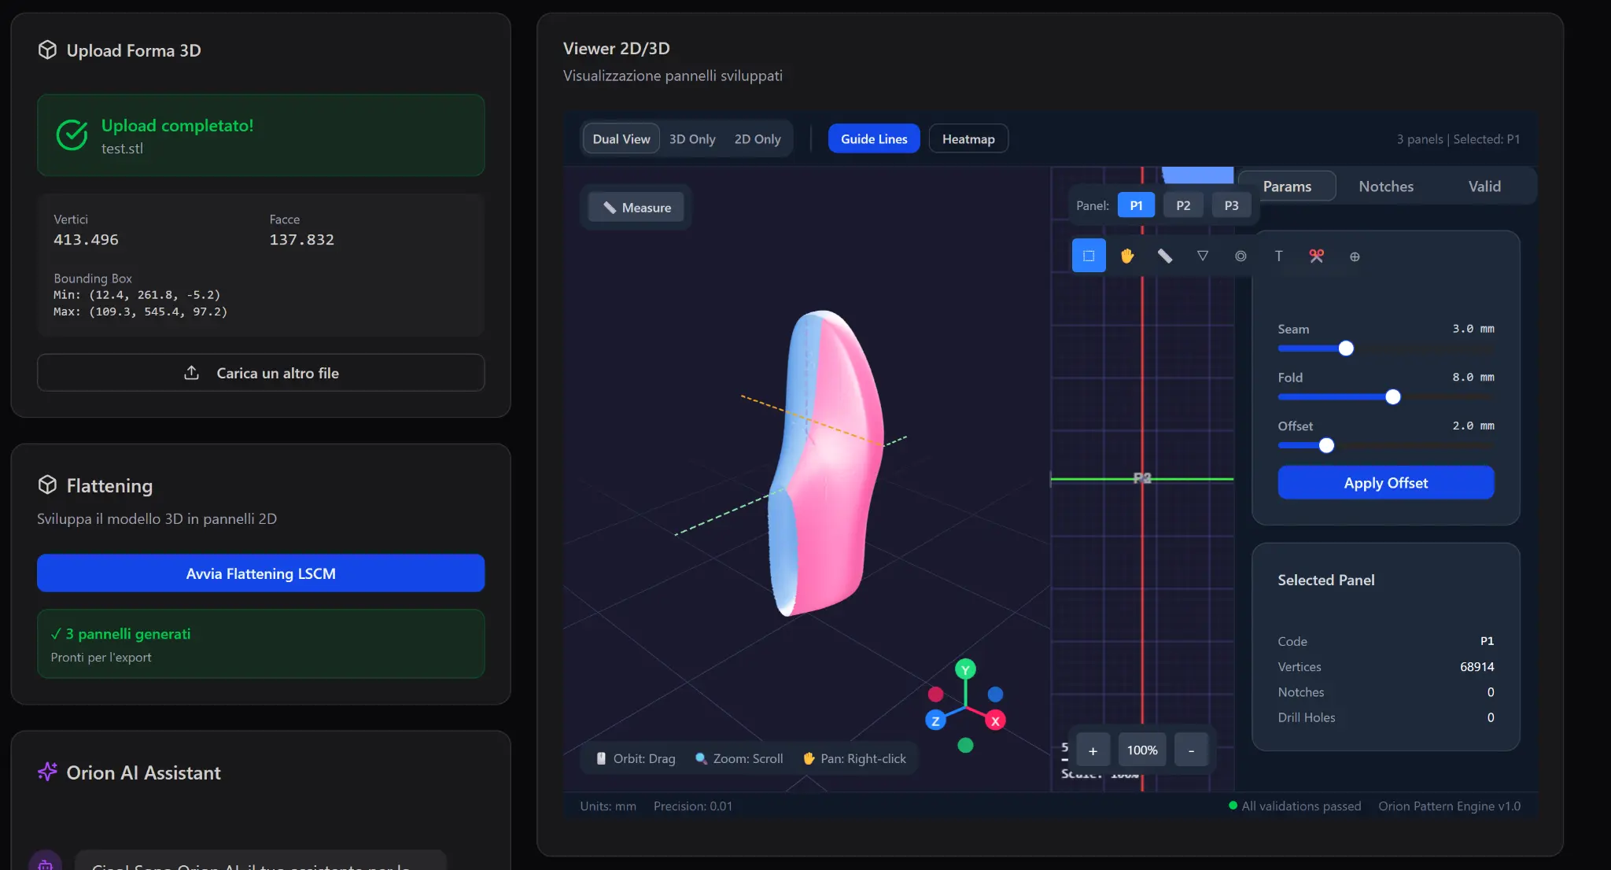Select the crosshair circle tool
Viewport: 1611px width, 870px height.
click(x=1355, y=256)
